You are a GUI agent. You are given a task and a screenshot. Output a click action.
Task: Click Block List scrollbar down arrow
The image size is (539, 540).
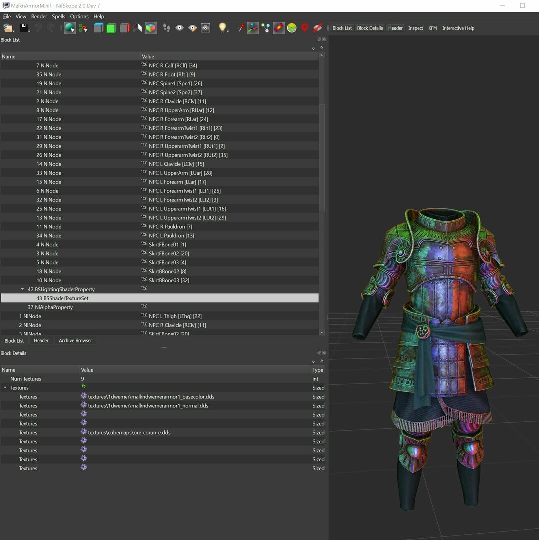tap(322, 332)
